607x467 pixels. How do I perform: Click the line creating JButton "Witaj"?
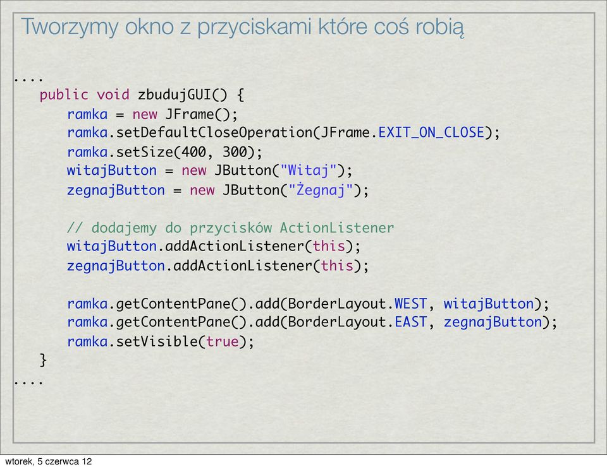(x=209, y=171)
